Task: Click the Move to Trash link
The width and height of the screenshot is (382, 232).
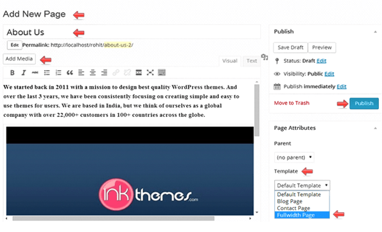Action: (291, 103)
